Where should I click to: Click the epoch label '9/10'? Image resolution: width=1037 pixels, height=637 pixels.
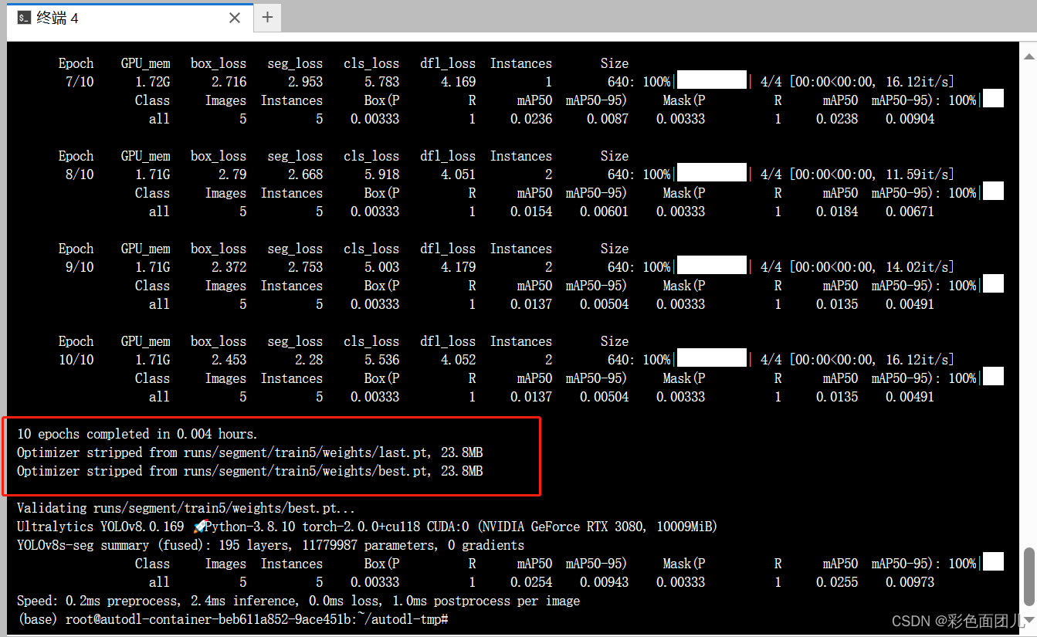coord(80,267)
